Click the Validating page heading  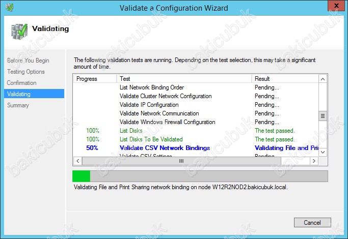50,29
